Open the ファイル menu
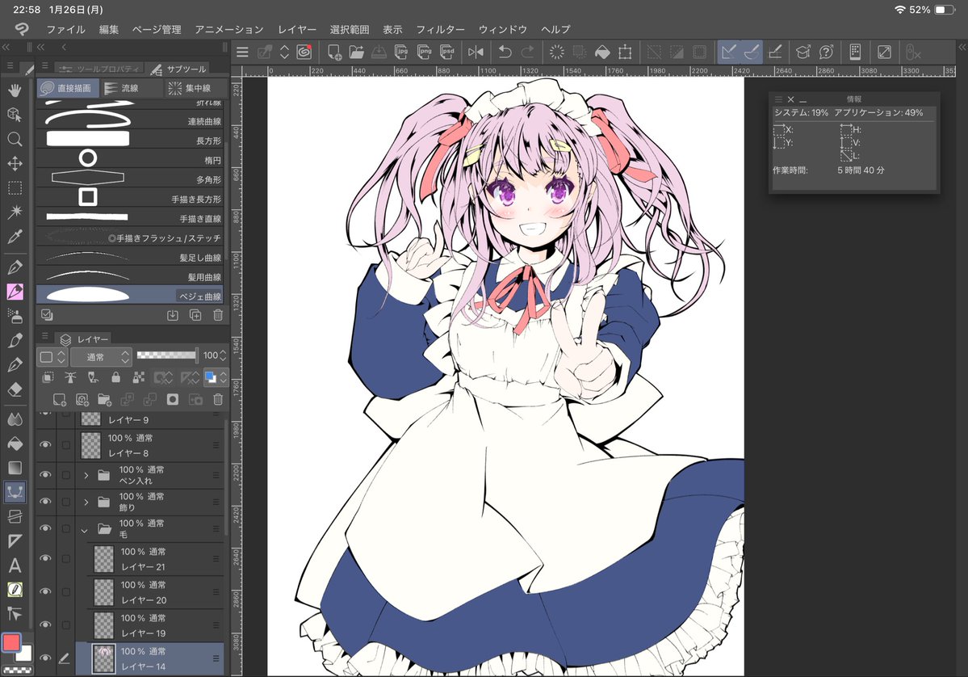 (x=65, y=29)
